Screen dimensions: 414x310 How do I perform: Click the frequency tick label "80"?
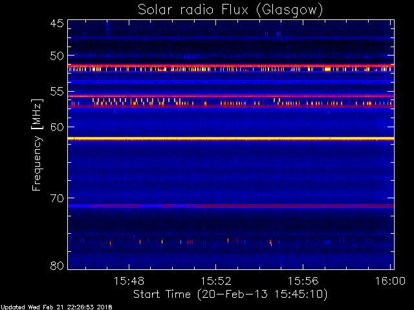[x=57, y=265]
